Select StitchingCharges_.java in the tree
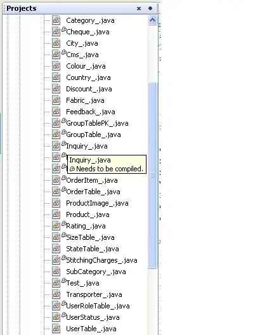The height and width of the screenshot is (335, 260). [101, 260]
